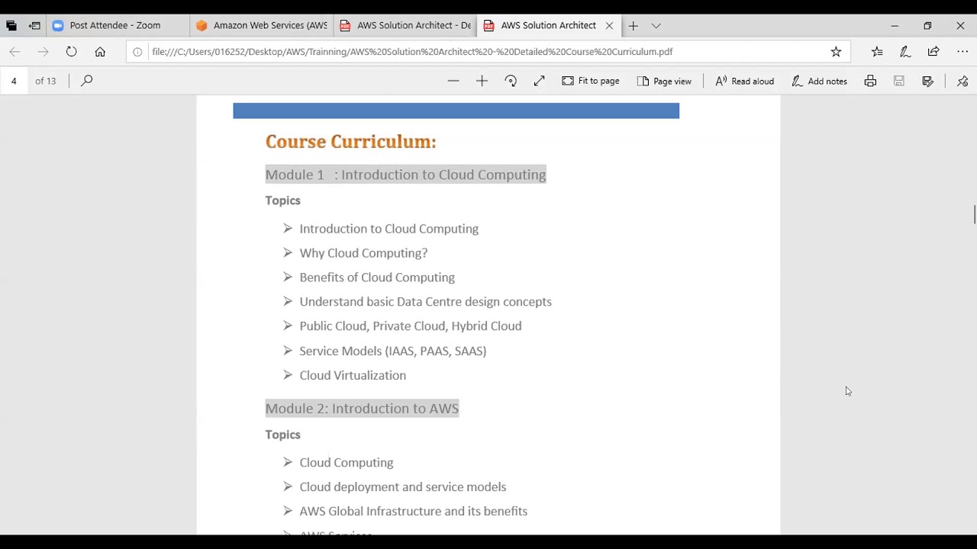The height and width of the screenshot is (549, 977).
Task: Open a new tab with plus
Action: 633,26
